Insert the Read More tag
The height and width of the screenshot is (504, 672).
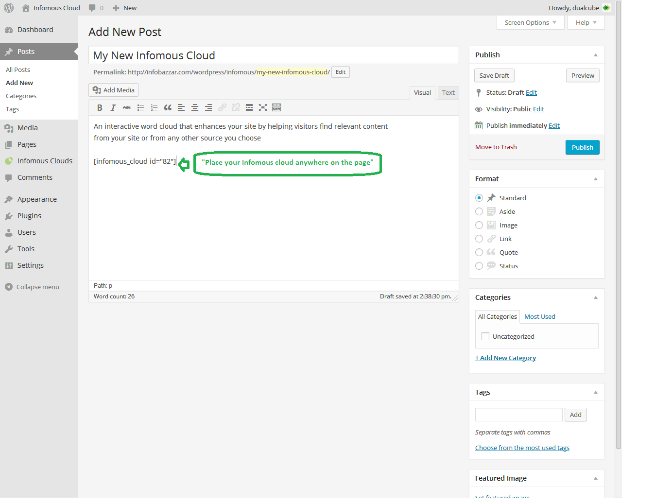point(249,108)
